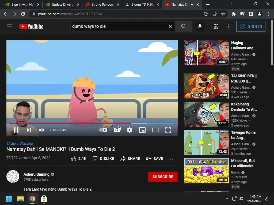Go to the YouTube home logo
Image resolution: width=274 pixels, height=205 pixels.
[31, 26]
